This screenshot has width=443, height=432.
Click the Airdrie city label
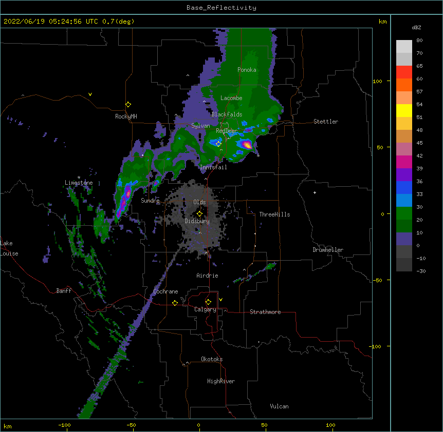208,276
